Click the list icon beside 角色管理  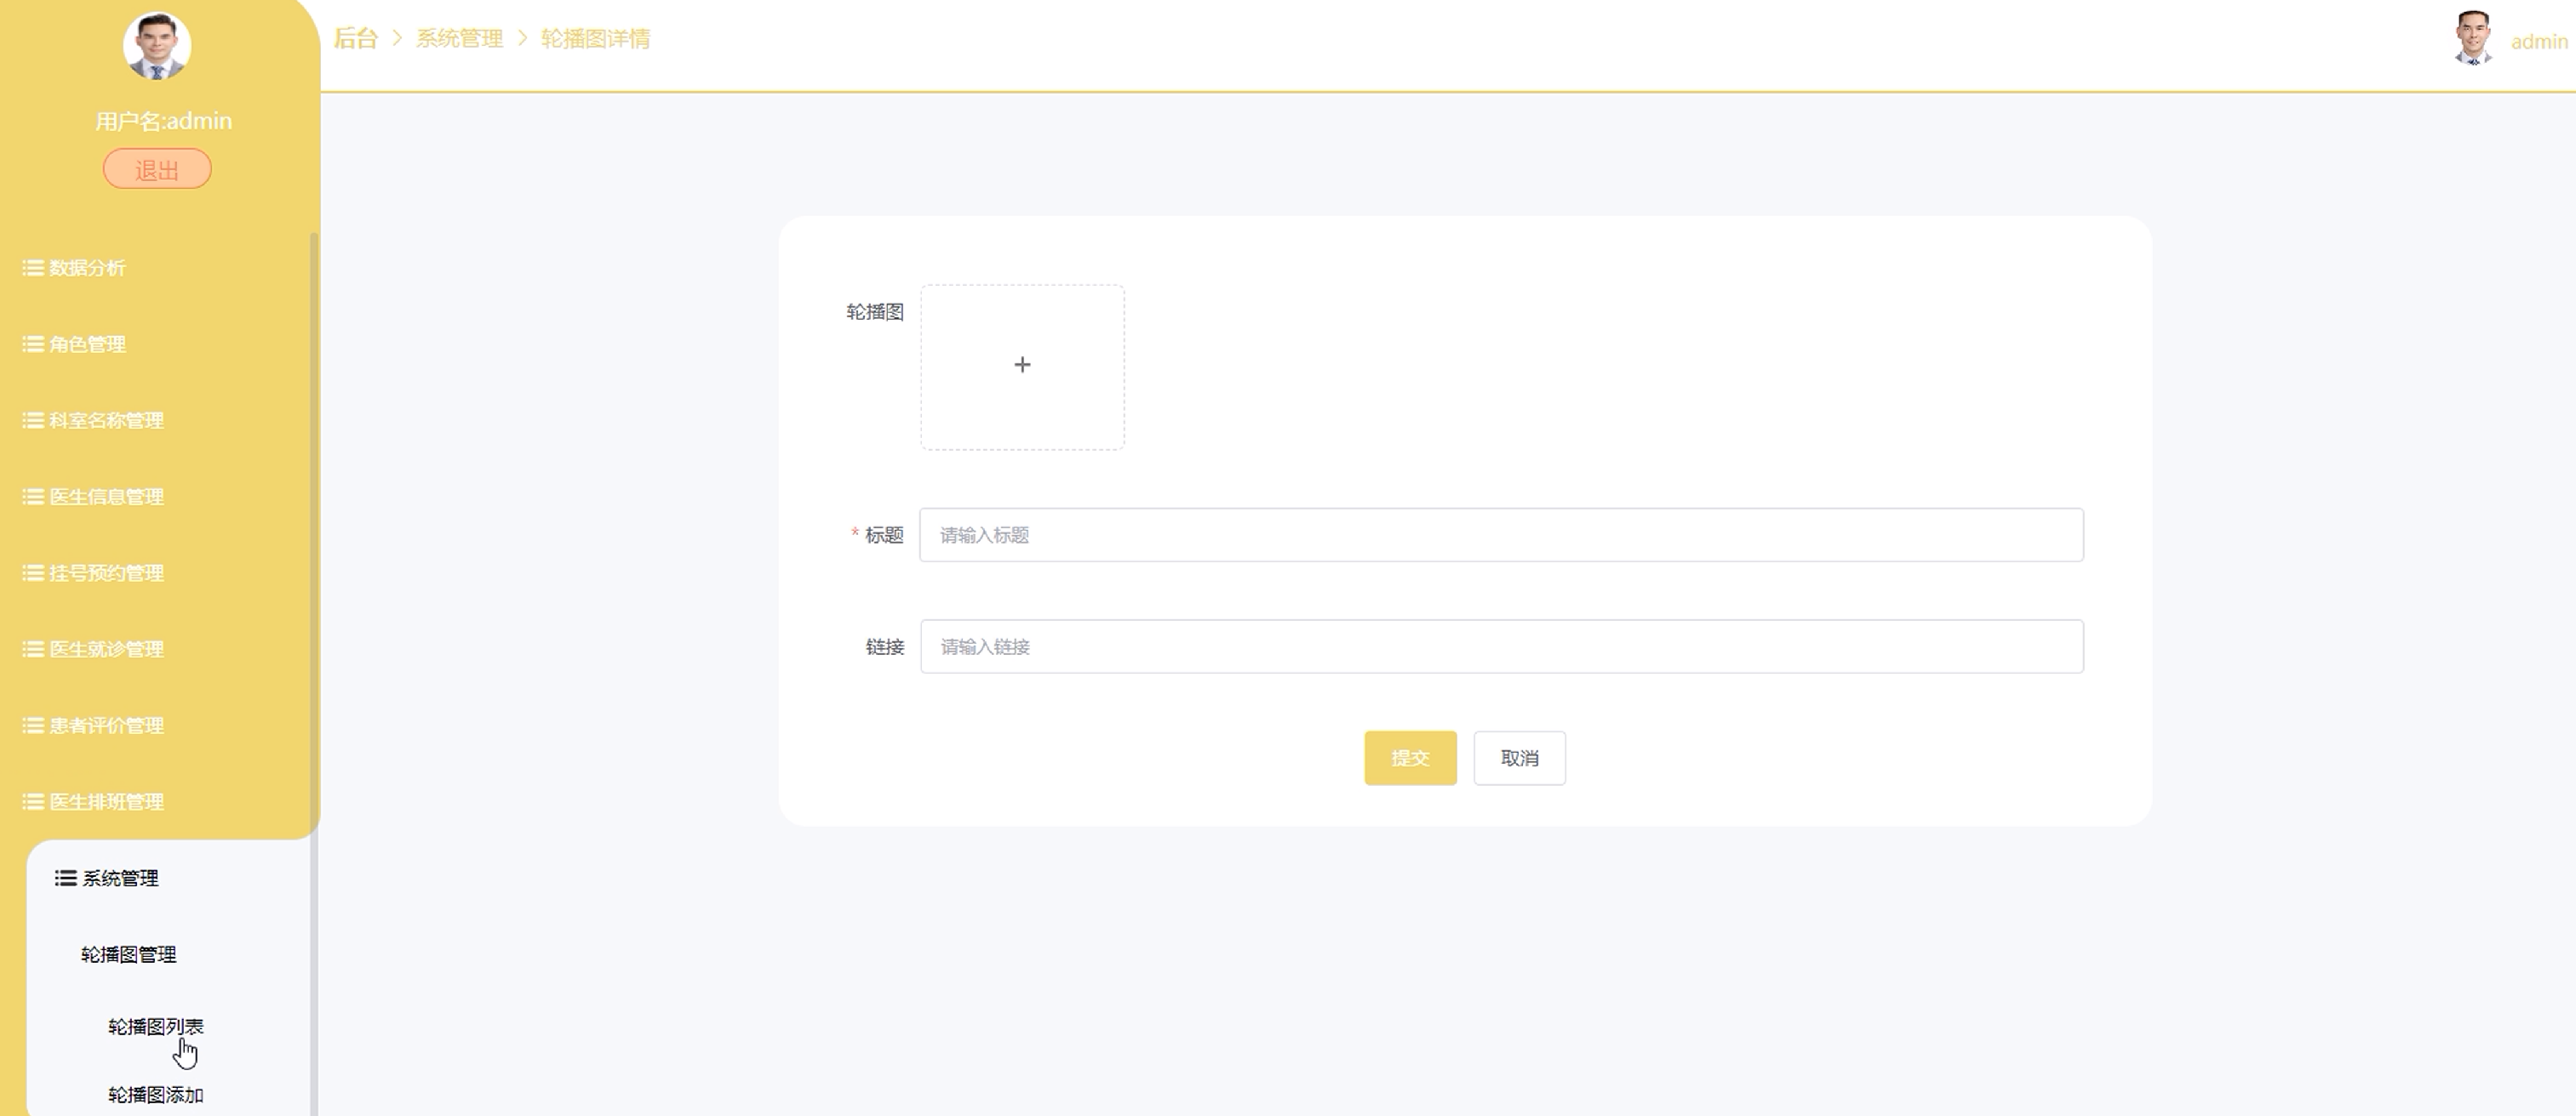click(x=33, y=344)
